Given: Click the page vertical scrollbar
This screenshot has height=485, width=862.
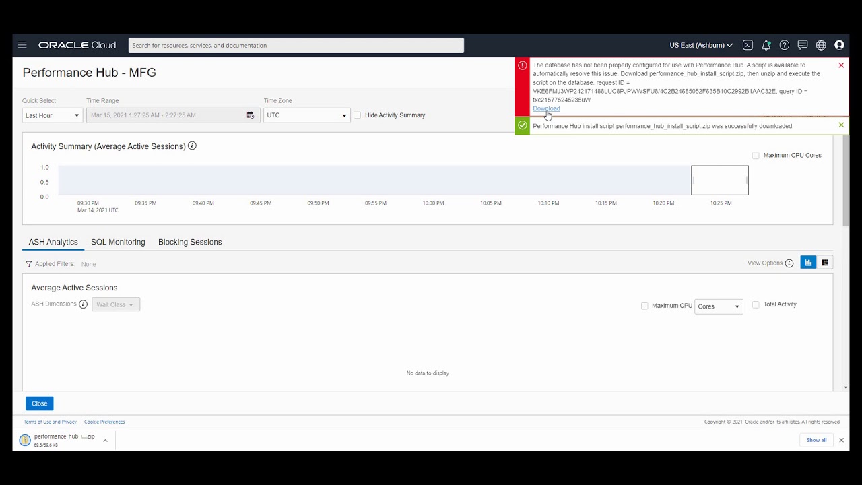Looking at the screenshot, I should pyautogui.click(x=846, y=181).
